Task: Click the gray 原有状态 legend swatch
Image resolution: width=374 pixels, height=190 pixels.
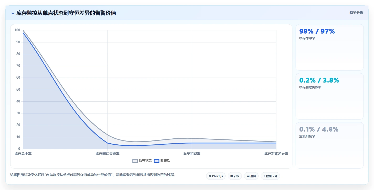Action: (135, 161)
